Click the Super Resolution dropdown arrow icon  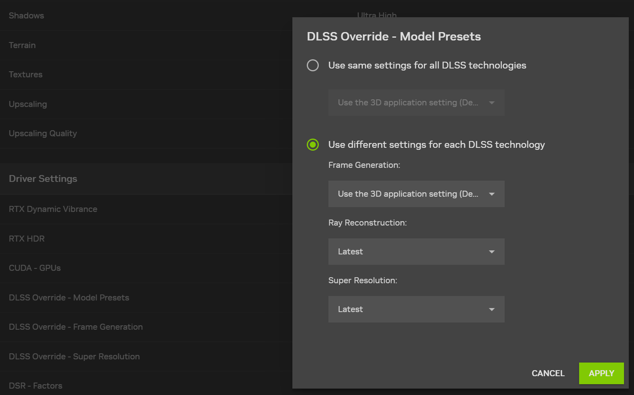click(x=491, y=309)
